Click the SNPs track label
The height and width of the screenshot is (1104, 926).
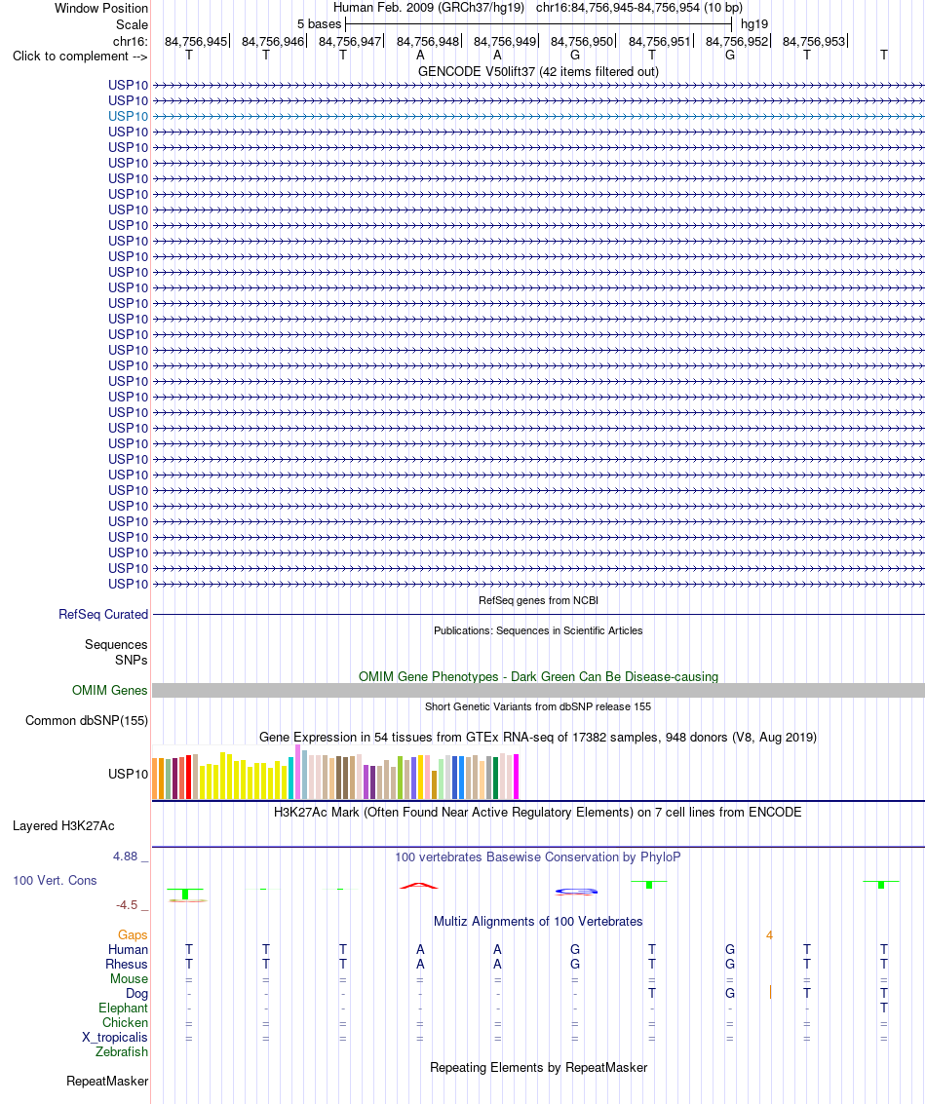(132, 661)
